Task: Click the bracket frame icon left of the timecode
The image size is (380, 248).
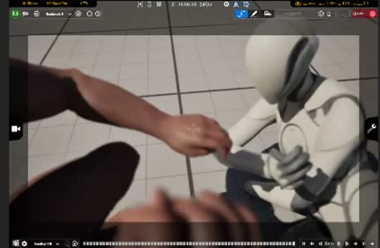Action: [140, 4]
